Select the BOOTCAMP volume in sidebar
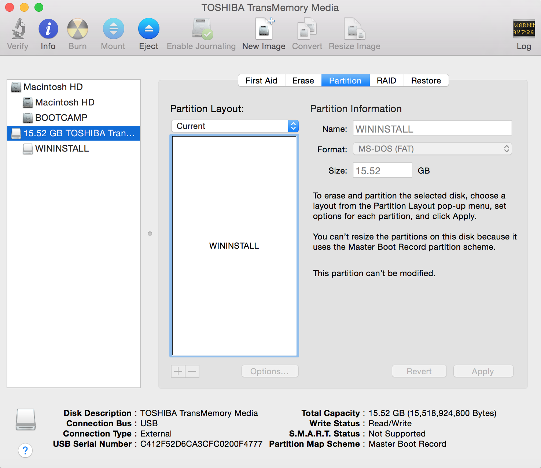541x468 pixels. (74, 118)
